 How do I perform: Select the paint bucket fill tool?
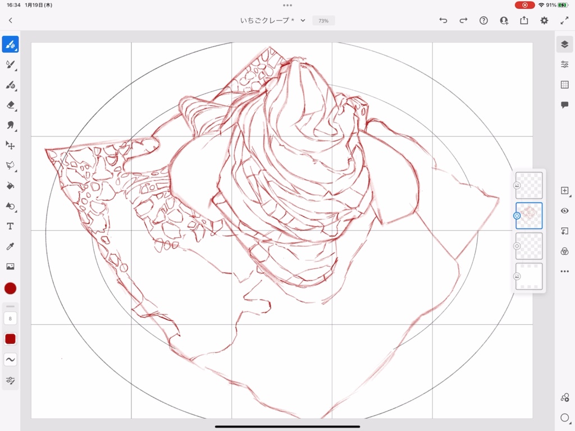point(10,185)
